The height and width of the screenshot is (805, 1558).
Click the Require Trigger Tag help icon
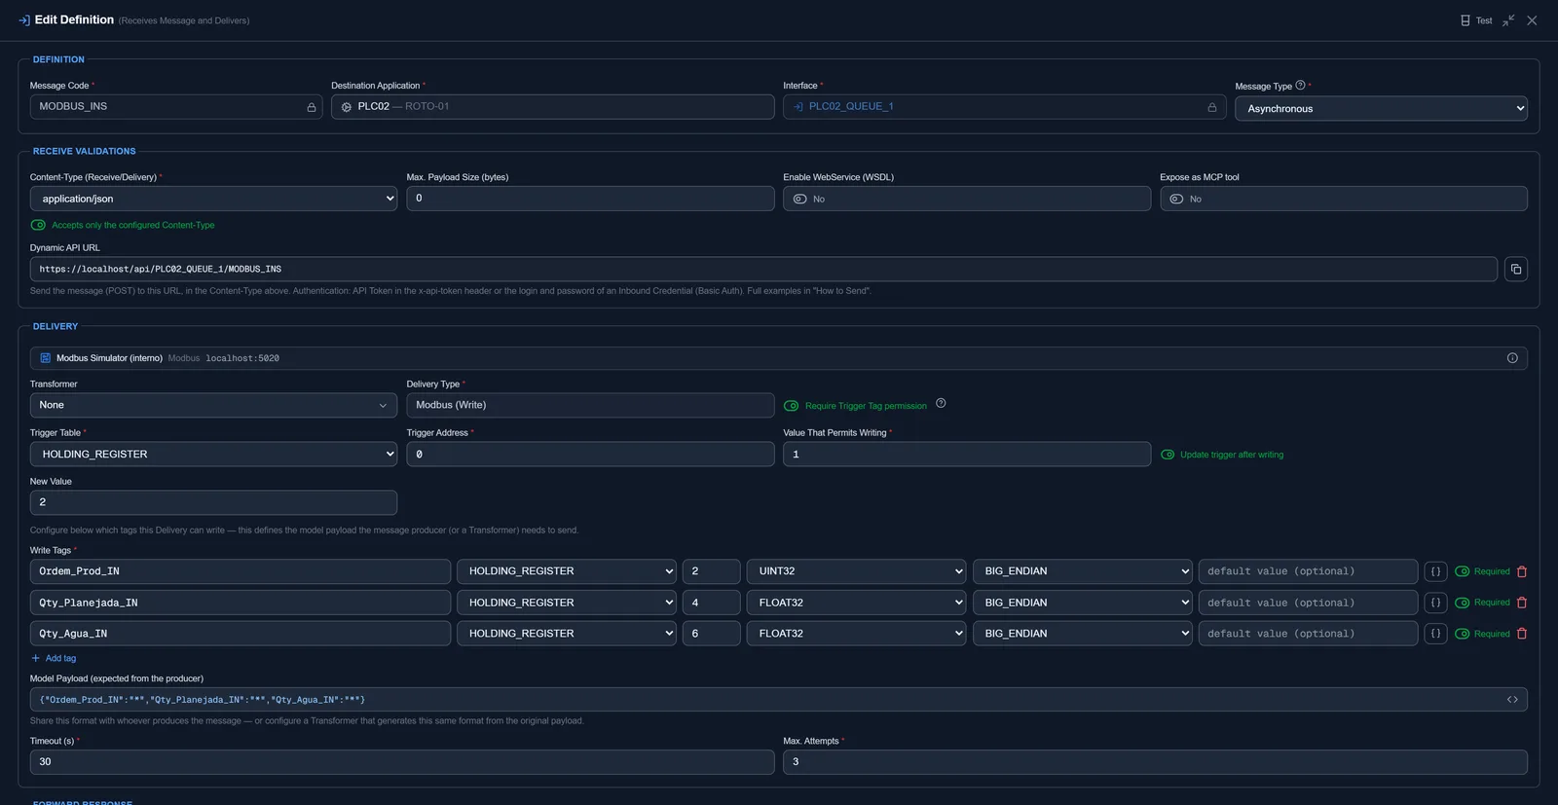point(941,404)
